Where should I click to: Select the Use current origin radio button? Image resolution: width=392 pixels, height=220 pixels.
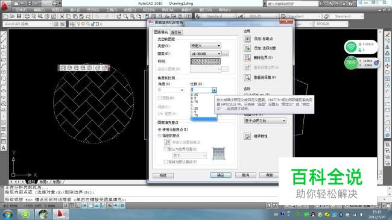pos(159,130)
